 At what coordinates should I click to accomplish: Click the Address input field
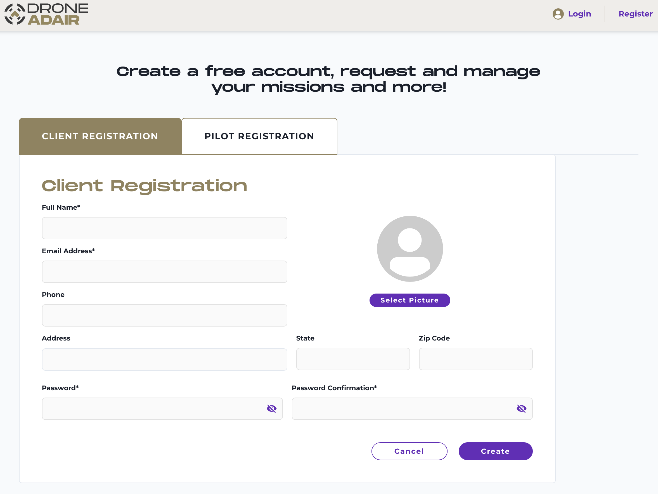[x=165, y=359]
